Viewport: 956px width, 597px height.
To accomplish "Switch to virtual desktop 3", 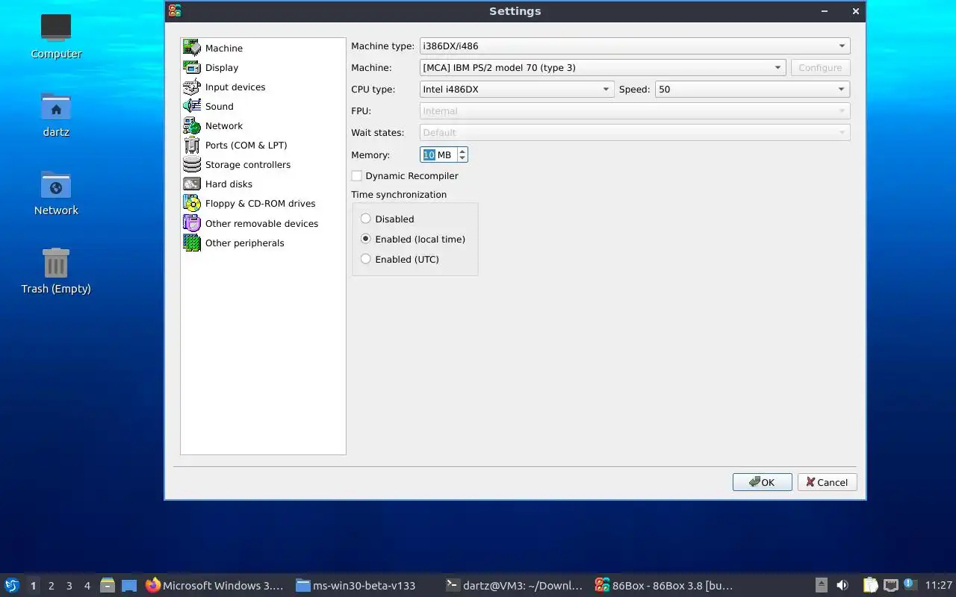I will click(69, 586).
